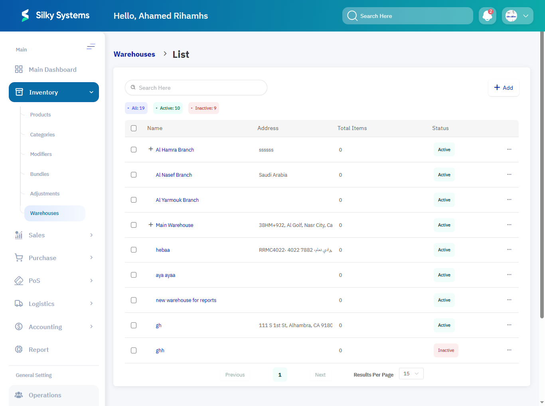
Task: Click the Main Dashboard grid icon
Action: [19, 69]
